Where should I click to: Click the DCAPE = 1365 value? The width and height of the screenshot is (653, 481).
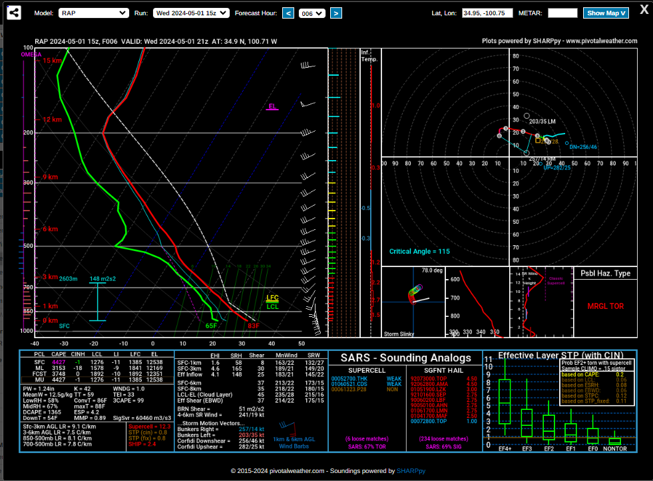pos(42,412)
